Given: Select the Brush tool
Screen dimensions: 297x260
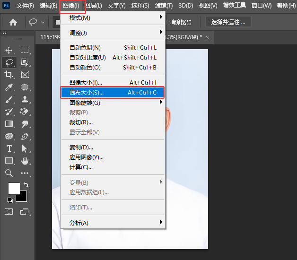Looking at the screenshot, I should [9, 99].
